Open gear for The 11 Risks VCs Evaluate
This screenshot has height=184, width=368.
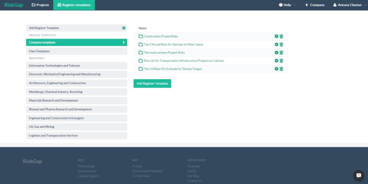point(276,69)
